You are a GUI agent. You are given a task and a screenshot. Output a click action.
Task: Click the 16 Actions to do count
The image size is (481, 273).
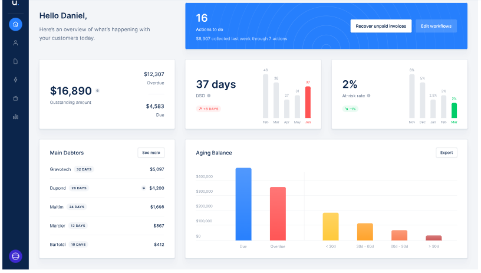pyautogui.click(x=202, y=18)
